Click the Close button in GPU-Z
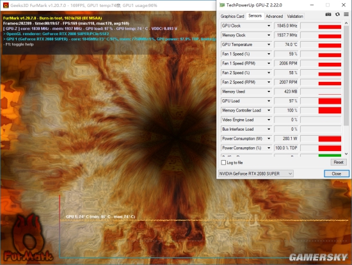The width and height of the screenshot is (352, 265). (336, 173)
